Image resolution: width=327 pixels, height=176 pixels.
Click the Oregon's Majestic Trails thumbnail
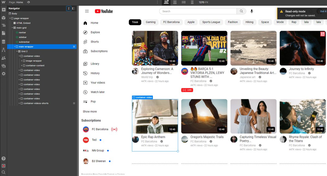tap(204, 116)
